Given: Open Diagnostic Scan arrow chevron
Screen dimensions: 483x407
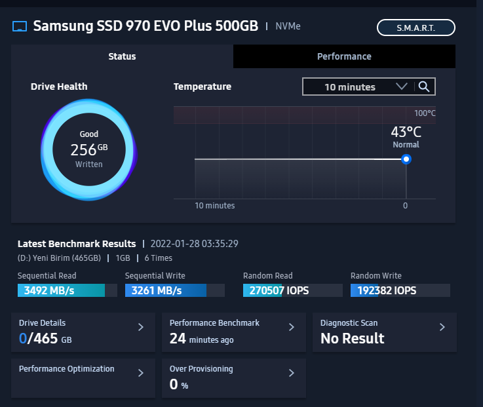Looking at the screenshot, I should coord(442,327).
